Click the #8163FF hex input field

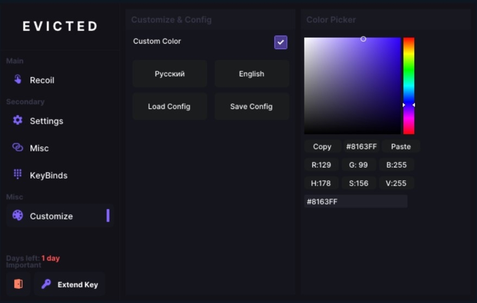(355, 201)
